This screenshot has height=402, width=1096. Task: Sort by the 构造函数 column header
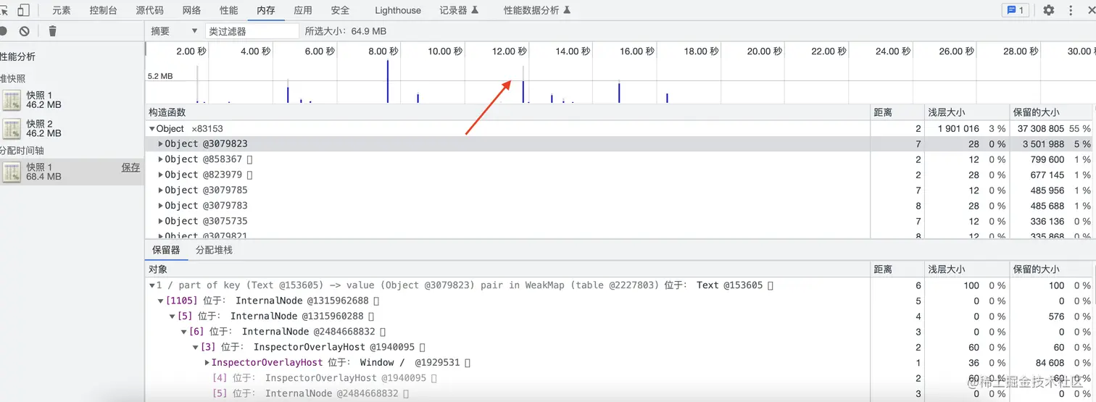pyautogui.click(x=507, y=112)
